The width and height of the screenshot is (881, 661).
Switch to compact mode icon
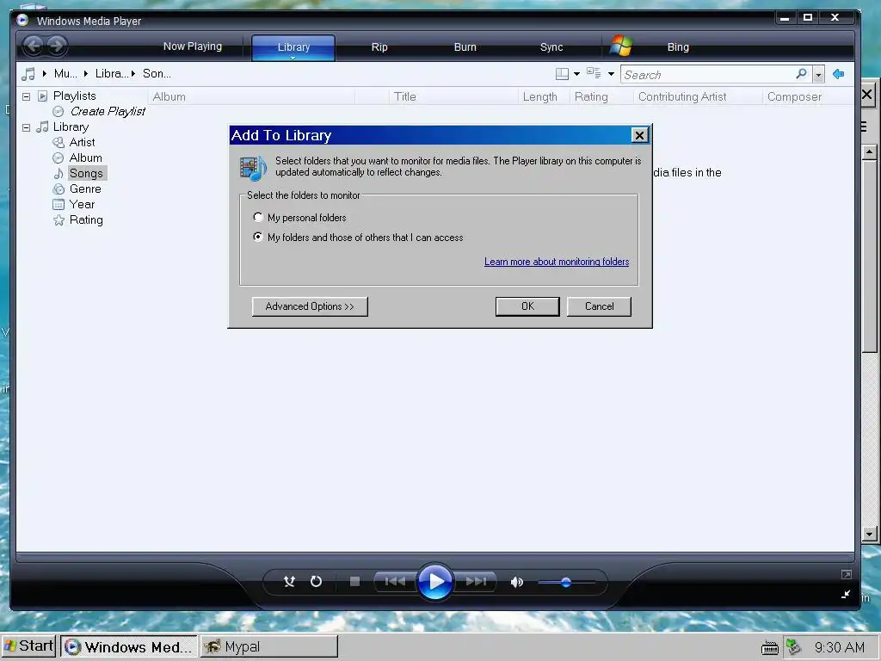tap(846, 594)
